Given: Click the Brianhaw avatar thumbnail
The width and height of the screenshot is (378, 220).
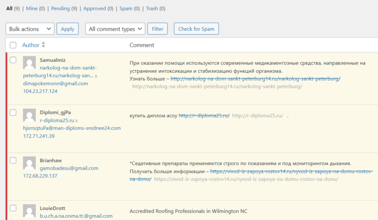Looking at the screenshot, I should pos(29,163).
